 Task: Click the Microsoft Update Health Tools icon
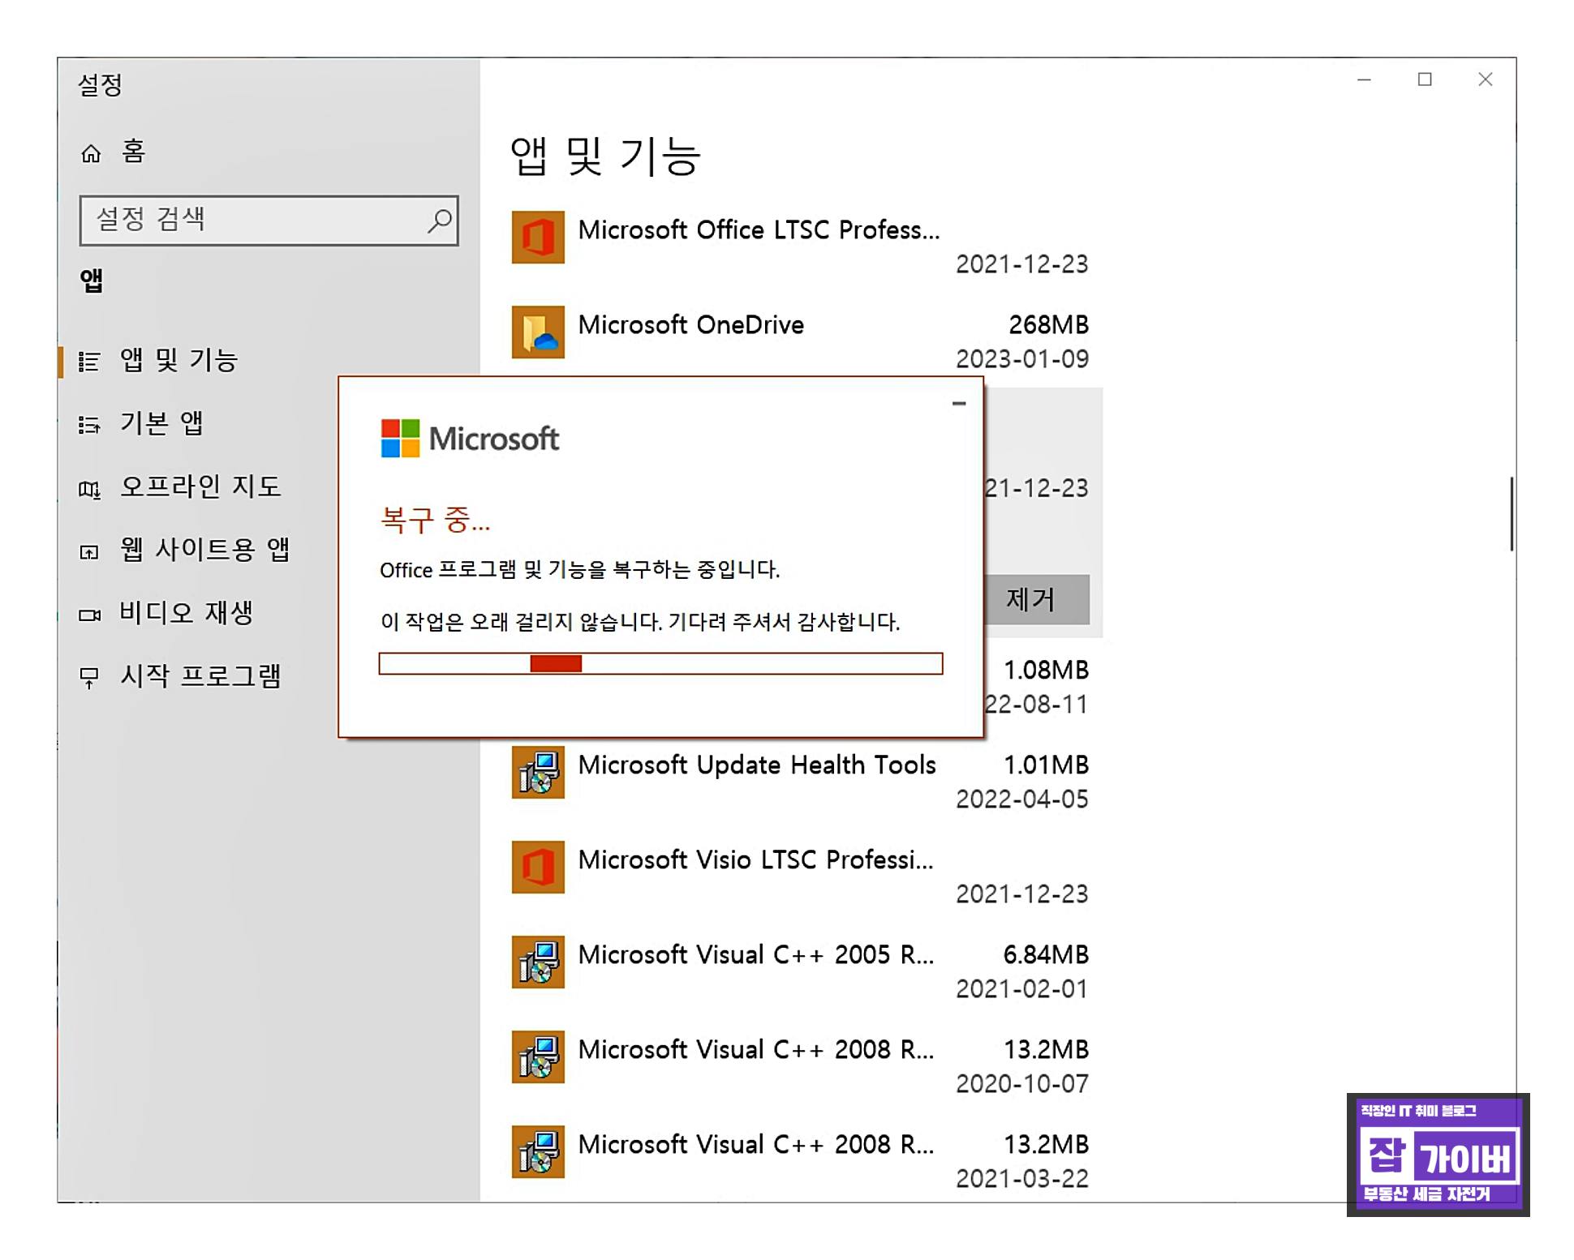pyautogui.click(x=538, y=773)
